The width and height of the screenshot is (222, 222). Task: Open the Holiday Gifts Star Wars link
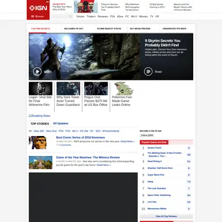[62, 7]
